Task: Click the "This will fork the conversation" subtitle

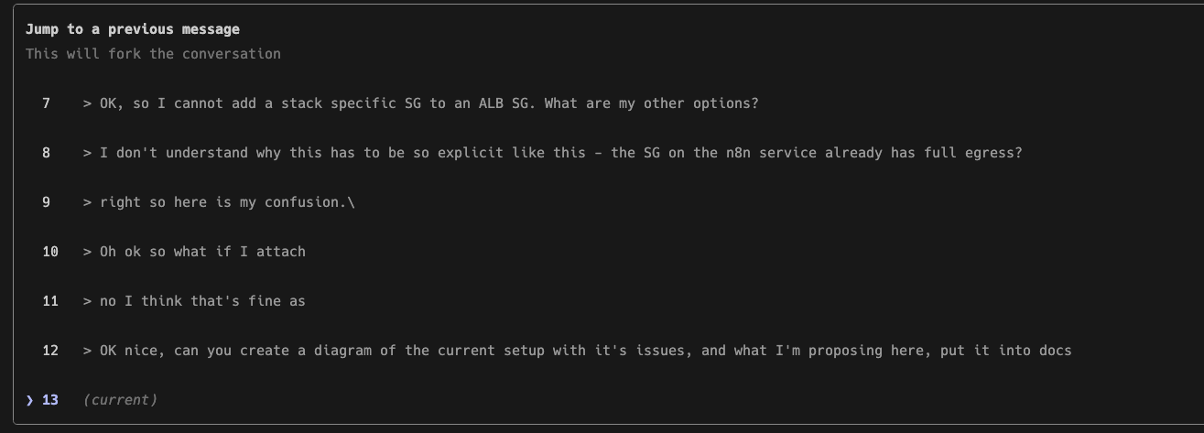Action: click(x=153, y=53)
